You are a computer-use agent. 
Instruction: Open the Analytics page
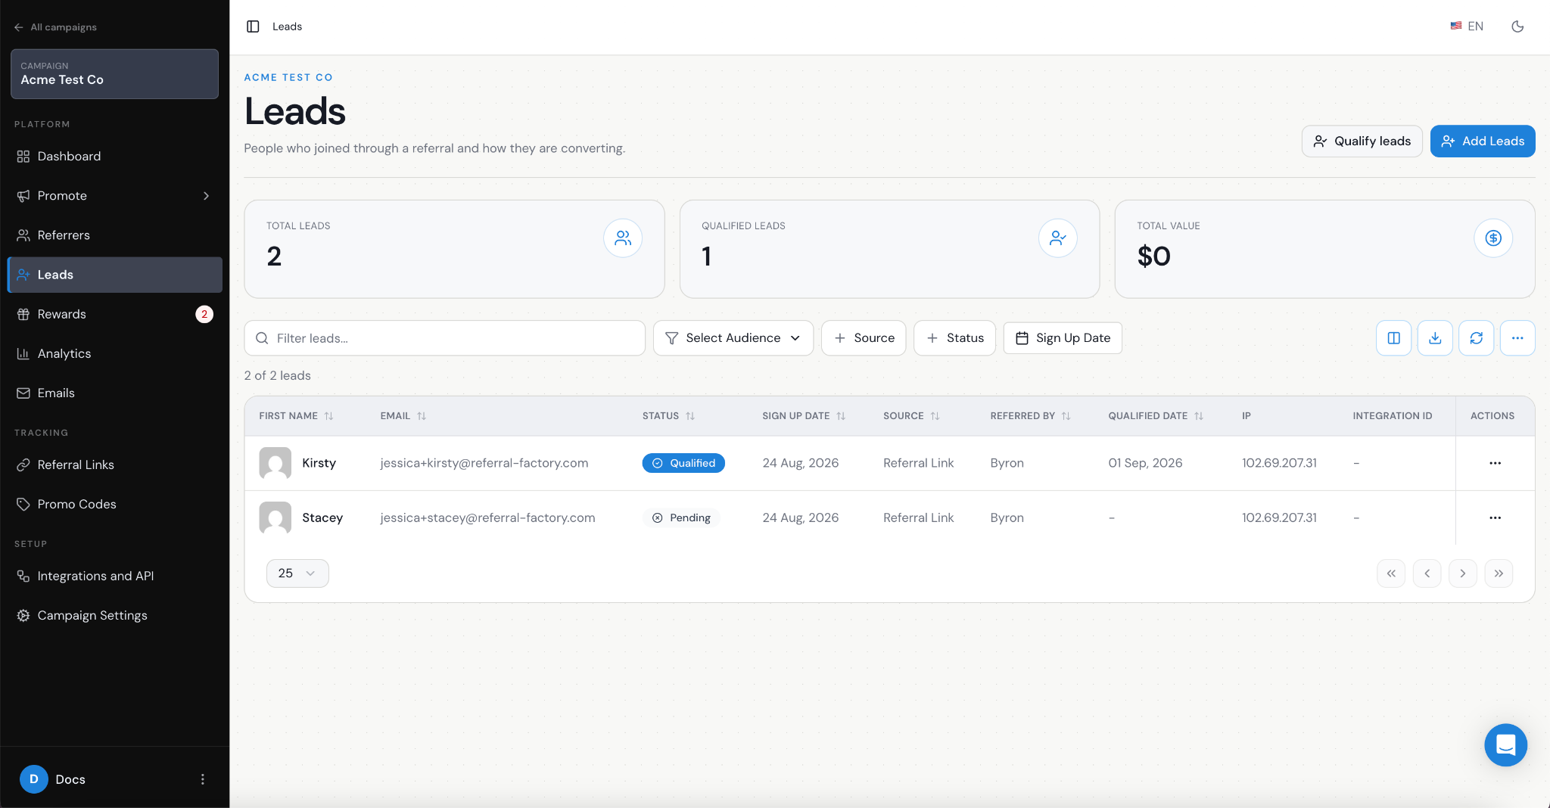(114, 353)
